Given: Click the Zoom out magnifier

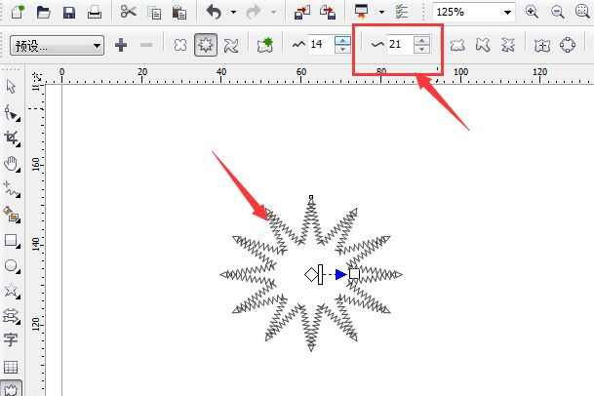Looking at the screenshot, I should tap(558, 12).
